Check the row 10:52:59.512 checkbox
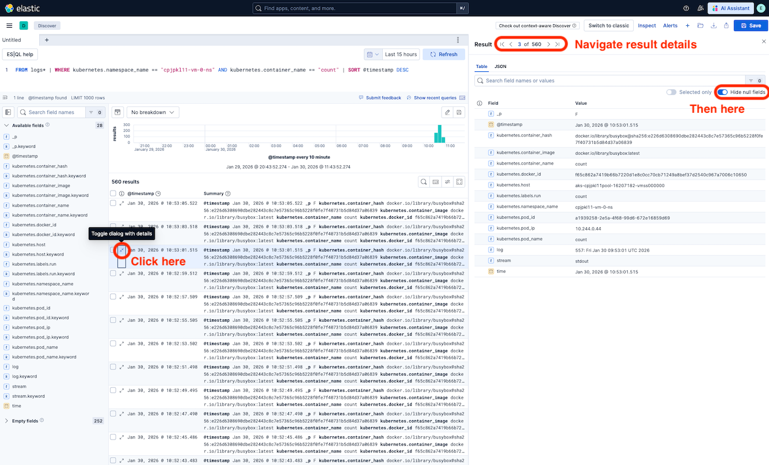The width and height of the screenshot is (769, 465). click(113, 273)
